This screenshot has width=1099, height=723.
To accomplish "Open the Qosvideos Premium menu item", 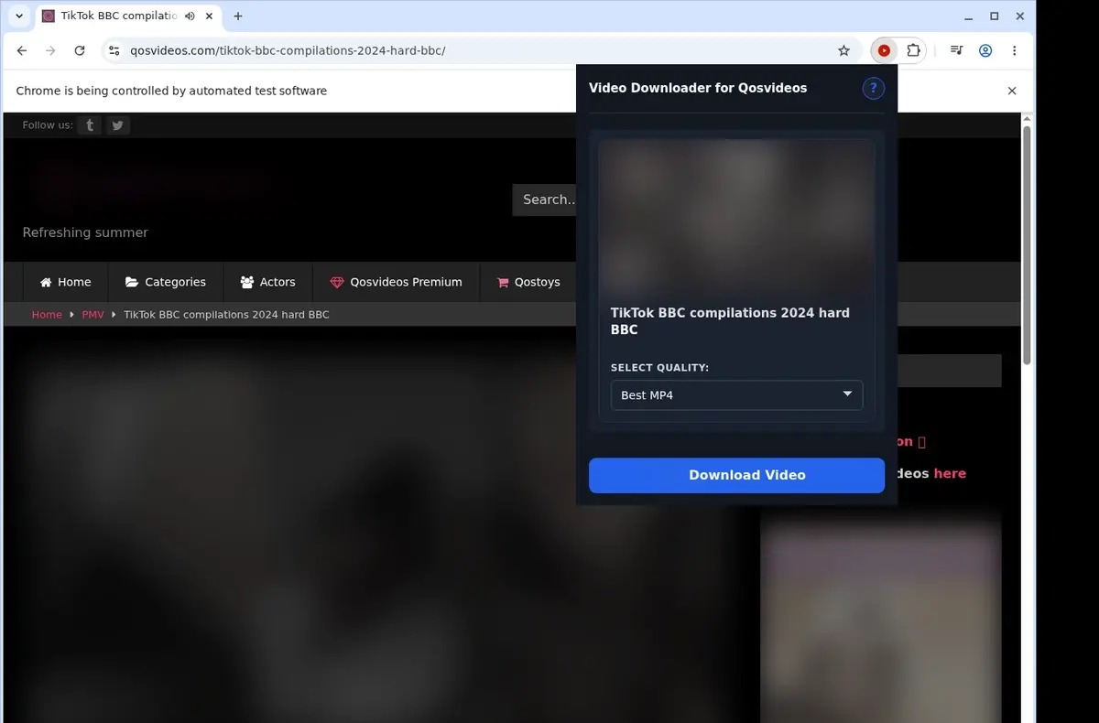I will (396, 282).
